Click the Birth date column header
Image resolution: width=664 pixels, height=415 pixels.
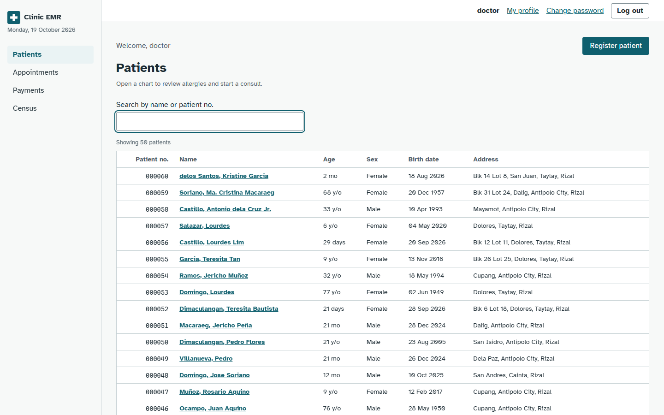(x=424, y=160)
